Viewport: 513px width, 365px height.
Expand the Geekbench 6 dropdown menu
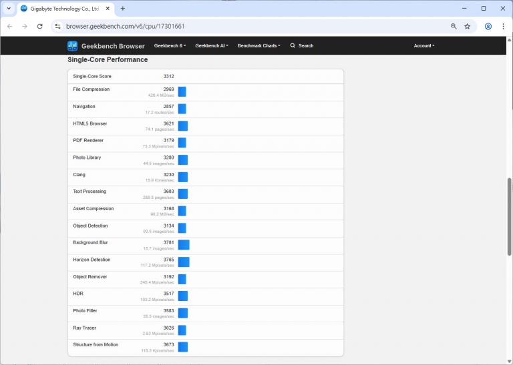coord(170,46)
